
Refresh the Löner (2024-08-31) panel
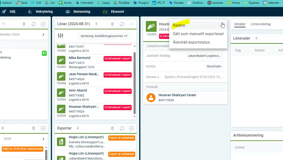pos(122,24)
